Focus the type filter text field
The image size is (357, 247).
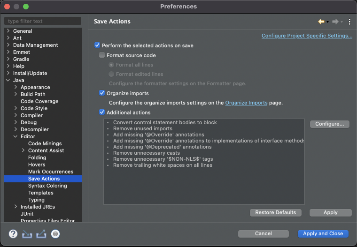43,21
